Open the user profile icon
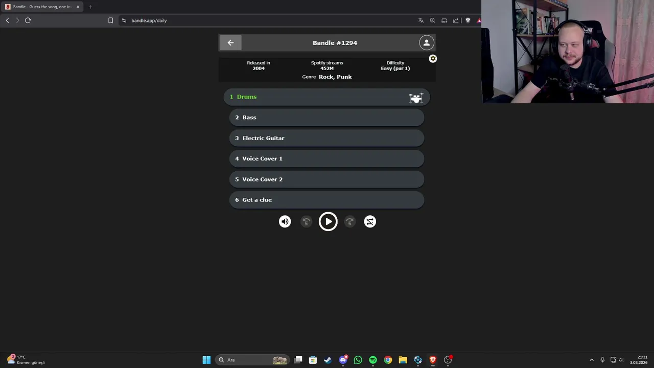This screenshot has height=368, width=654. [427, 43]
